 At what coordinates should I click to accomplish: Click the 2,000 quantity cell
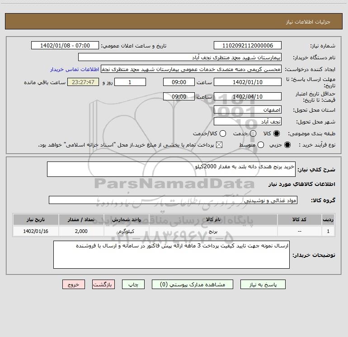point(81,231)
